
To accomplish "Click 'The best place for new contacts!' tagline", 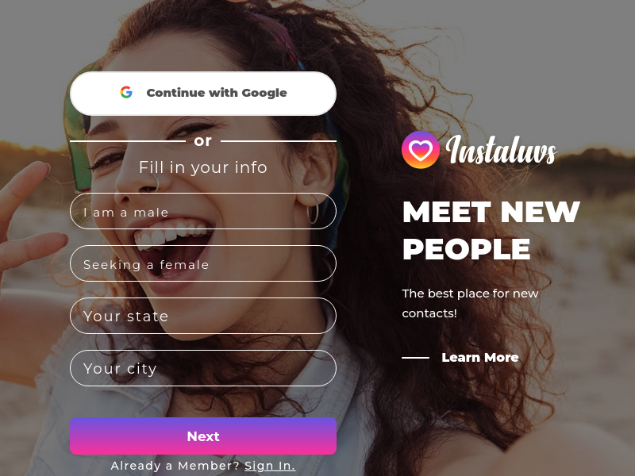I will click(470, 303).
